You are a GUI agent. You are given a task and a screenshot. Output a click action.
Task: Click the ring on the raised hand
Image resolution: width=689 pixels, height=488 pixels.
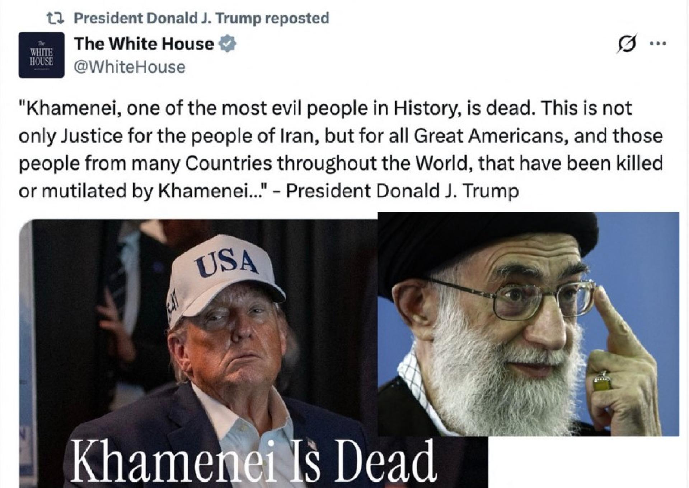(x=602, y=384)
